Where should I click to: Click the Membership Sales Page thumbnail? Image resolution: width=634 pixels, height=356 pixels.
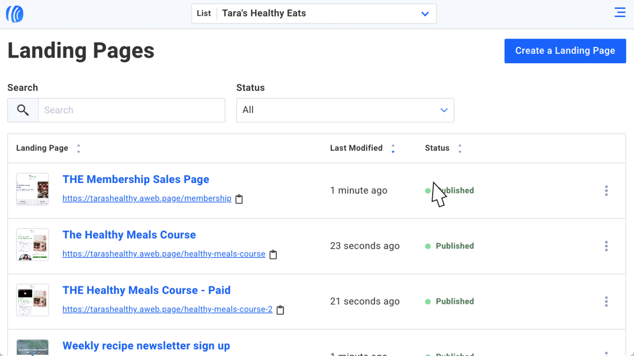click(32, 189)
